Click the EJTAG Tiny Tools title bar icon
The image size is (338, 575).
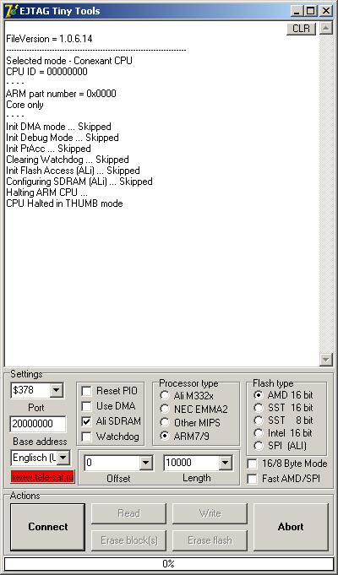point(11,11)
